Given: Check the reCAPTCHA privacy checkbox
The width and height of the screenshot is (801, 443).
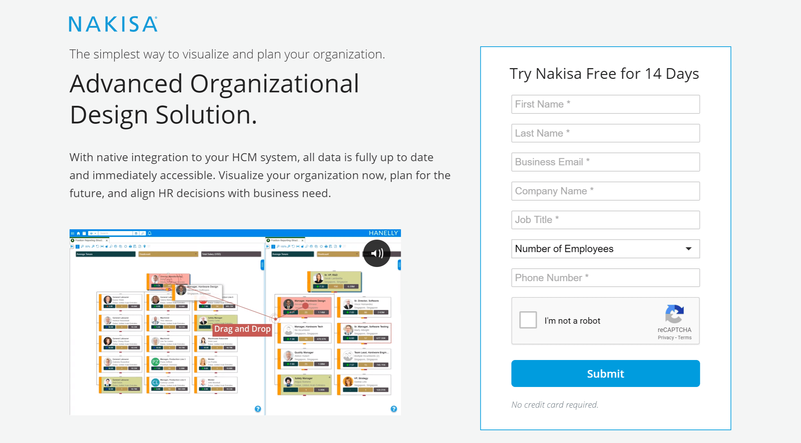Looking at the screenshot, I should (528, 320).
